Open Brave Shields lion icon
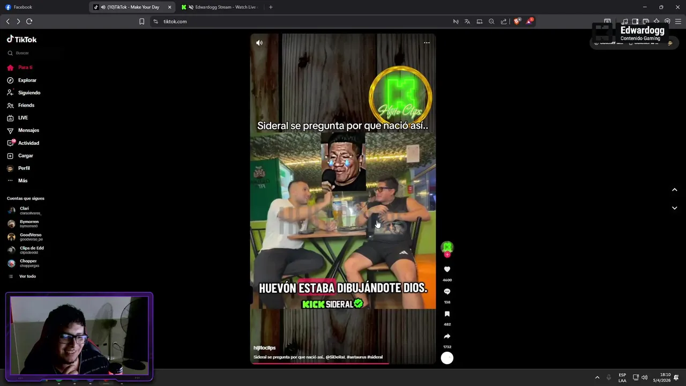This screenshot has height=386, width=686. 517,21
